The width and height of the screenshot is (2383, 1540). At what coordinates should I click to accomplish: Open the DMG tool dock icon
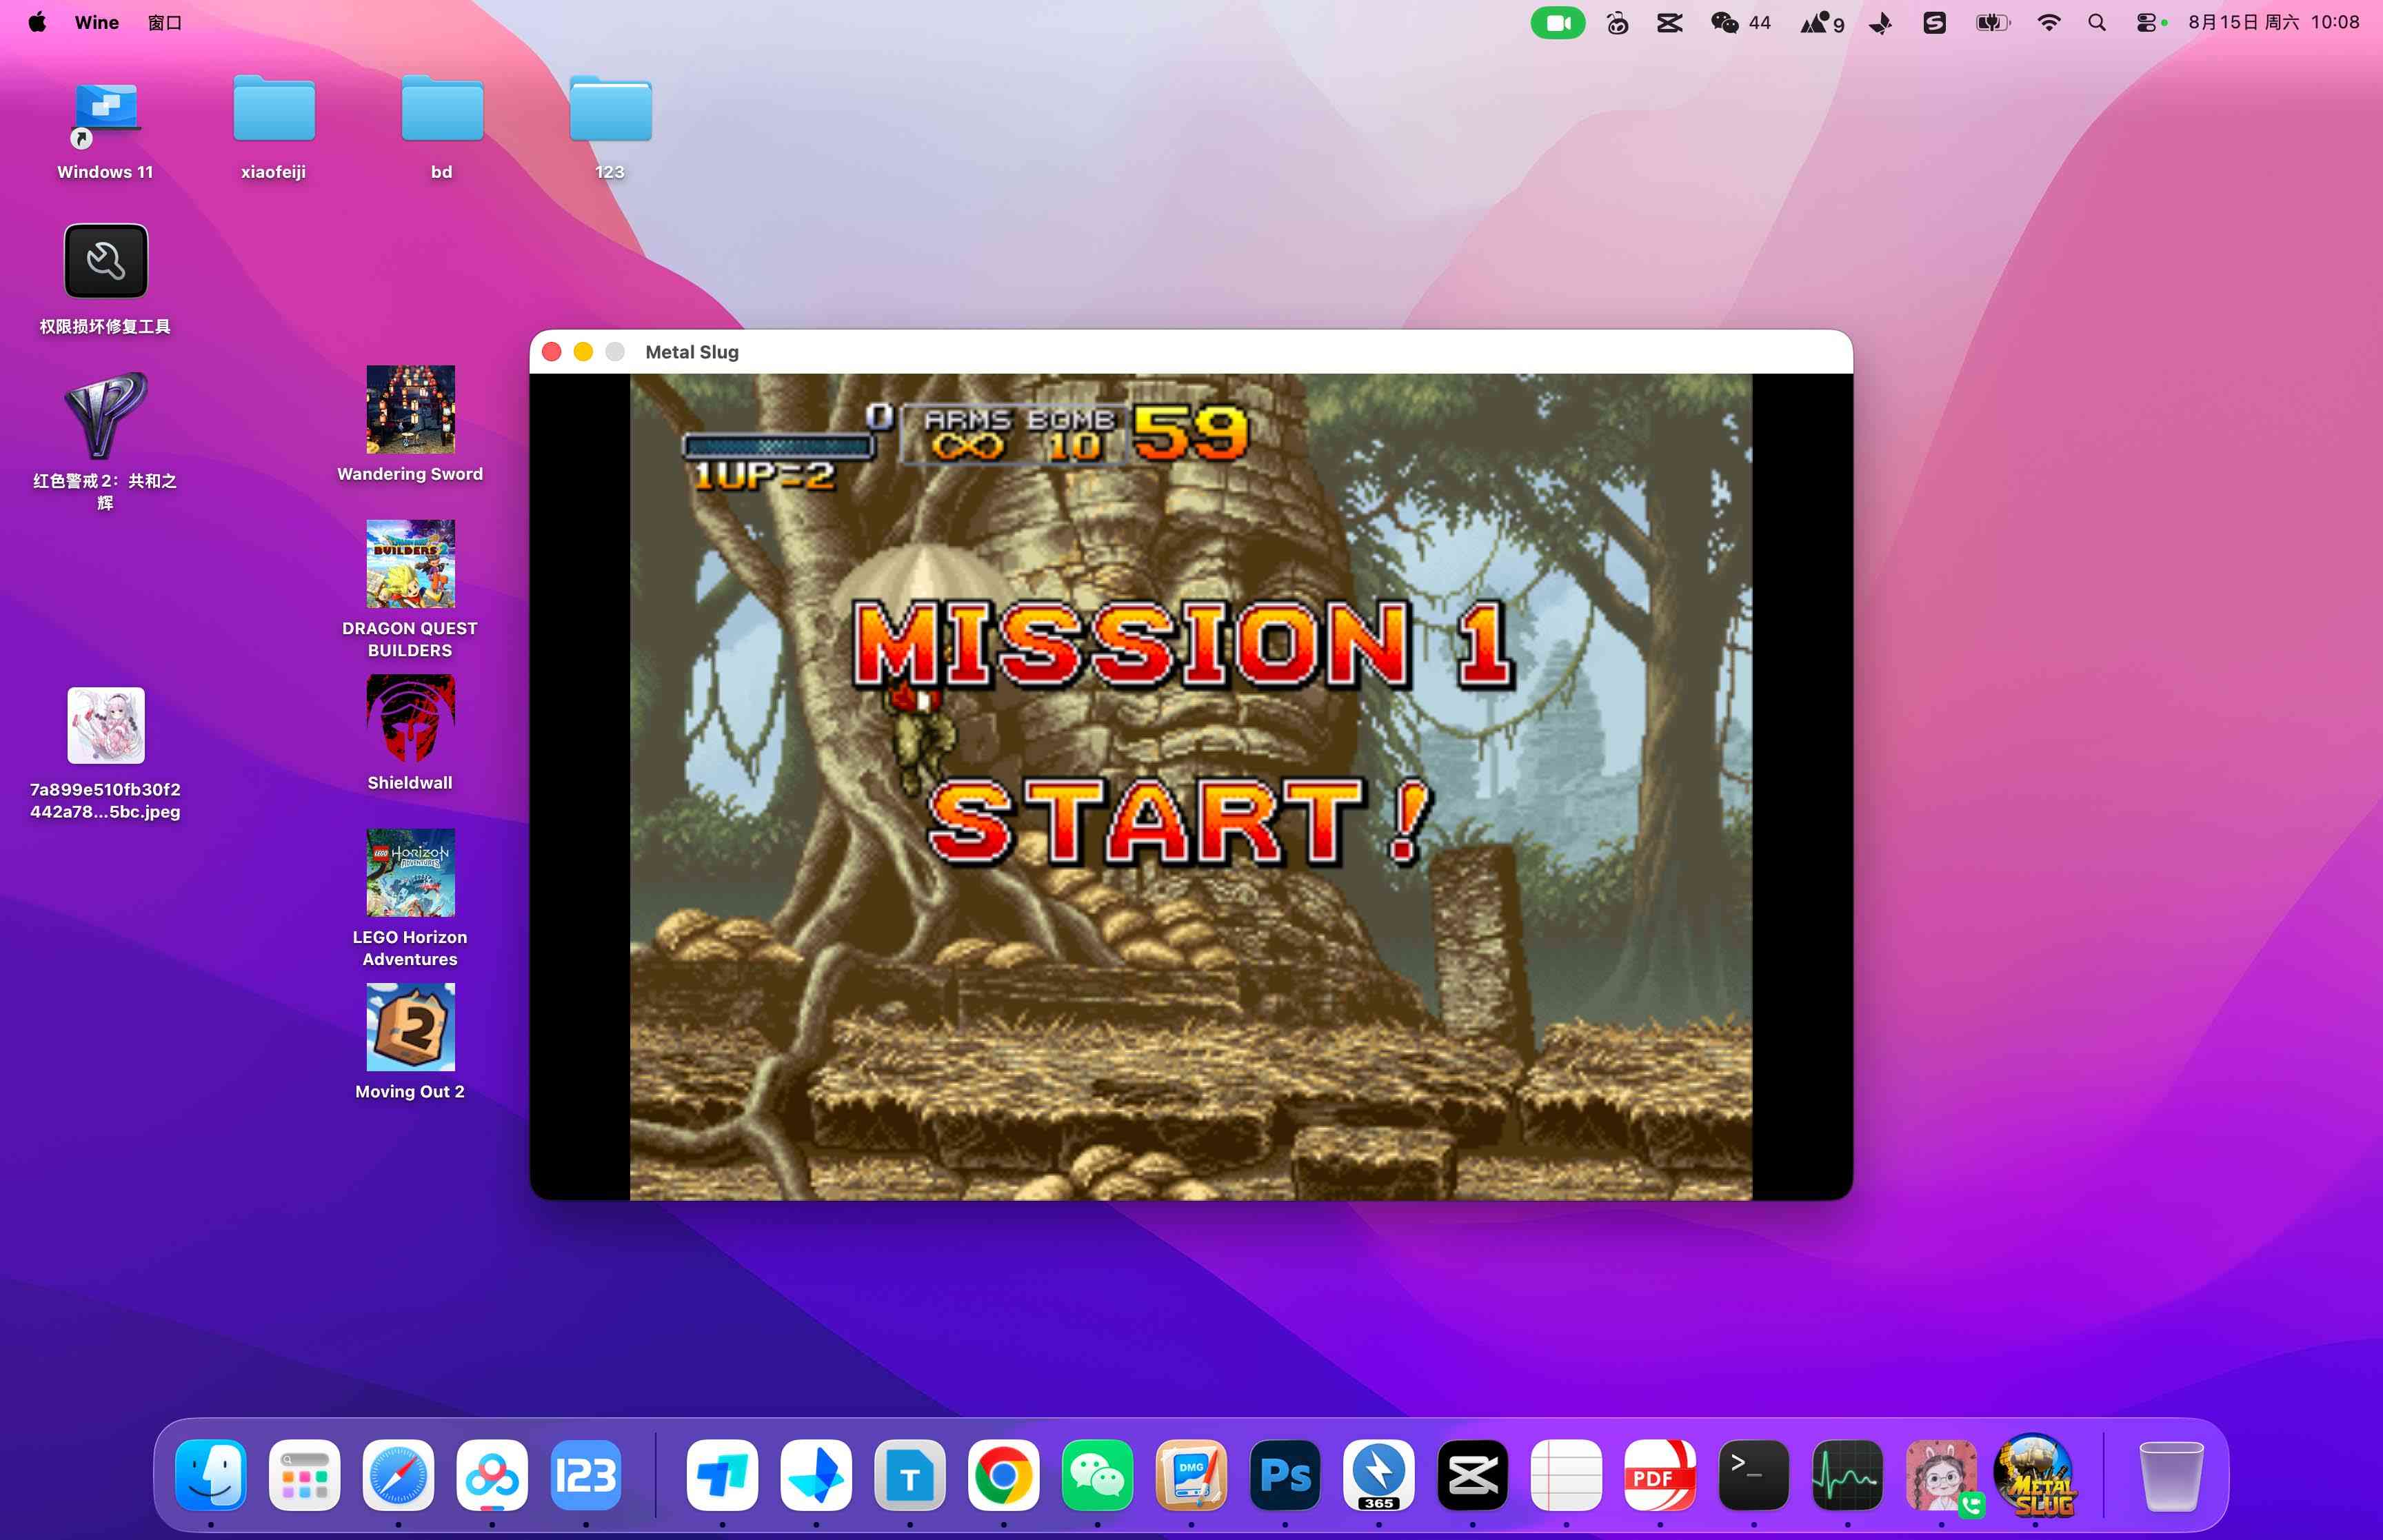pyautogui.click(x=1191, y=1475)
